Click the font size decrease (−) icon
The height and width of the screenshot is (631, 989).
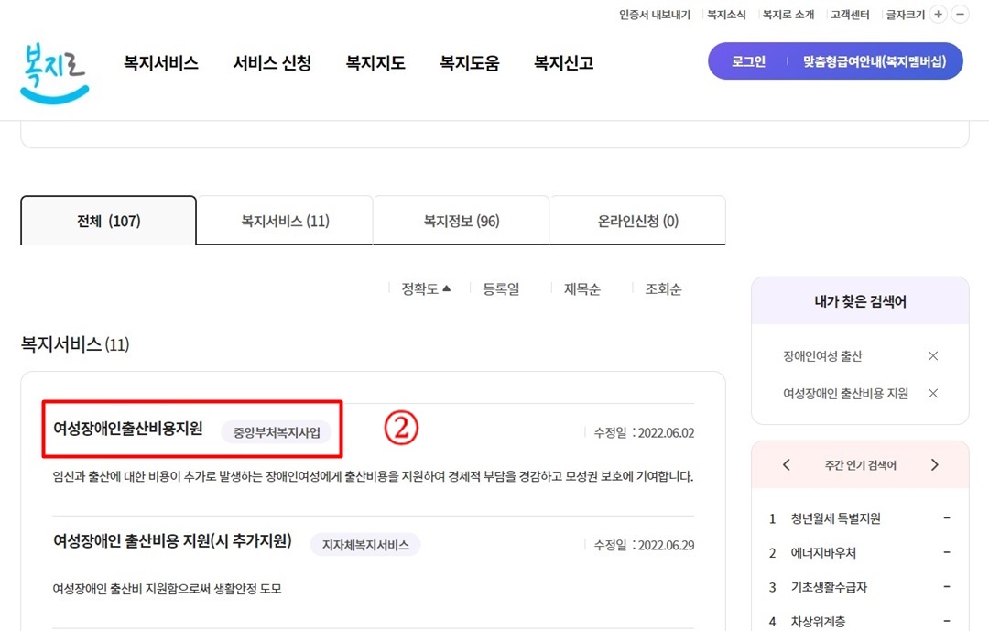pos(960,15)
